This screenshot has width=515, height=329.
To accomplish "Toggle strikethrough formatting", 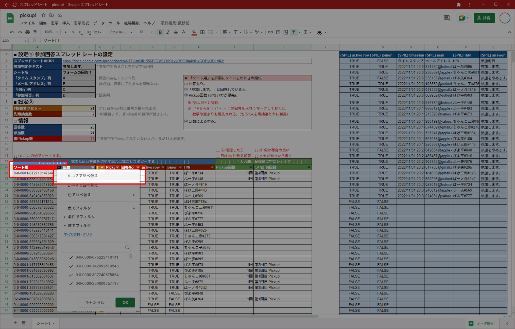I will point(175,32).
